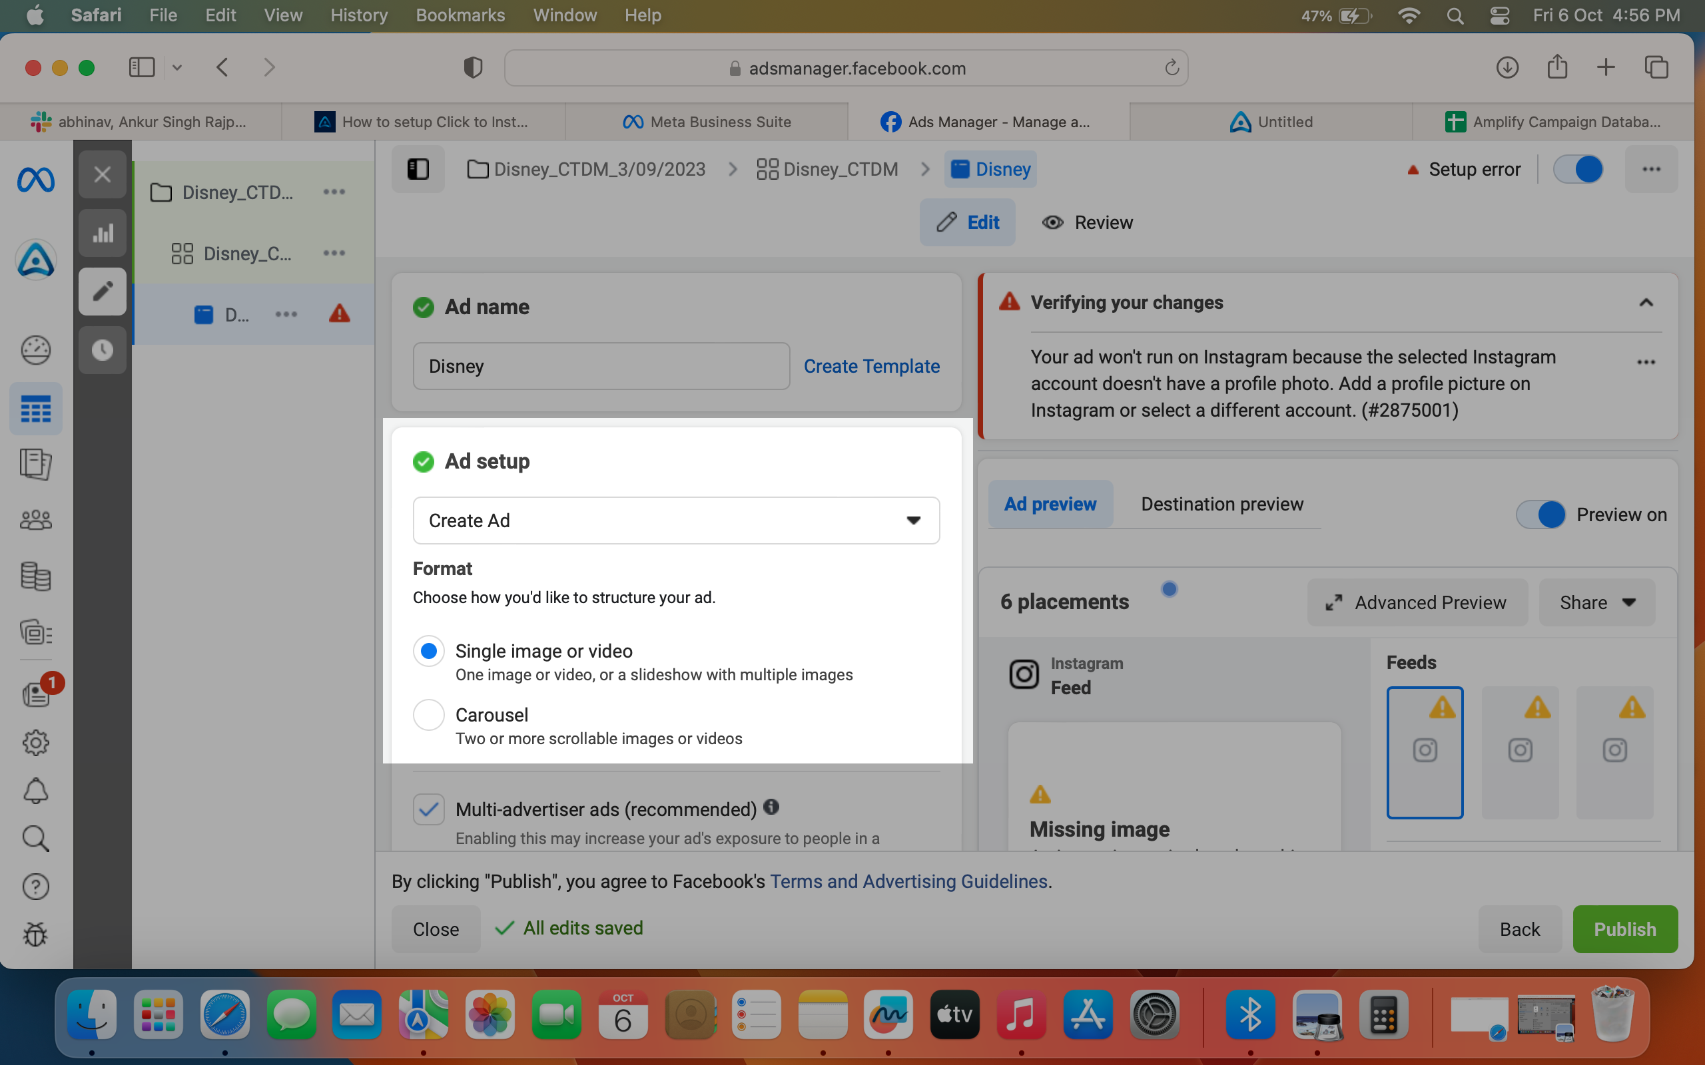Viewport: 1705px width, 1065px height.
Task: Toggle the ad status switch near Setup error
Action: (x=1578, y=169)
